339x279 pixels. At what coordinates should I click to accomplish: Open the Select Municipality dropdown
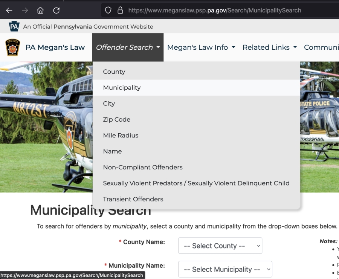(225, 269)
